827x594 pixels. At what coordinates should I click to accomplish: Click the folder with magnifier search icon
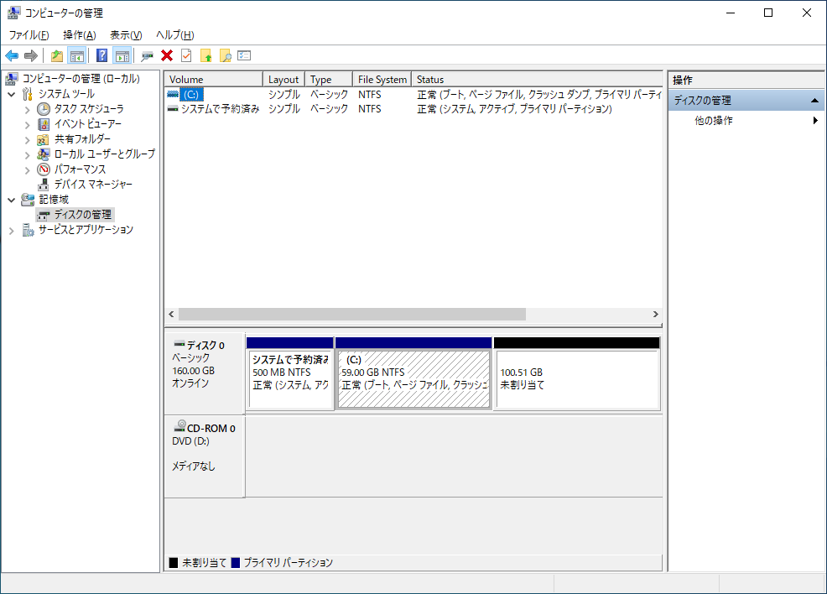(224, 55)
